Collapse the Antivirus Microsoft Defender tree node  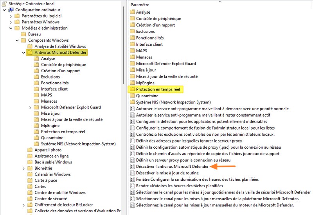tap(24, 52)
